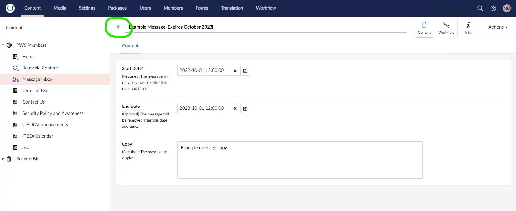Open the Actions dropdown
Screen dimensions: 516x211
click(498, 27)
